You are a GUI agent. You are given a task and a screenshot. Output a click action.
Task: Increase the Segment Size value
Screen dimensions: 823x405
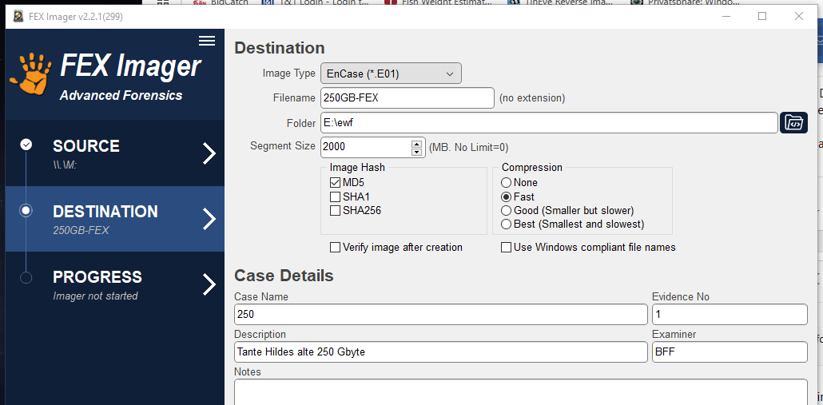[x=417, y=143]
